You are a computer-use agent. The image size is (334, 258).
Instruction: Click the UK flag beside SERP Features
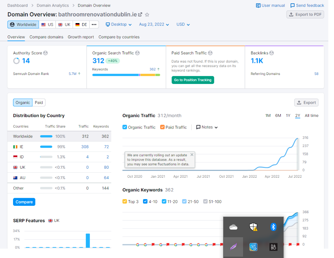tap(50, 221)
